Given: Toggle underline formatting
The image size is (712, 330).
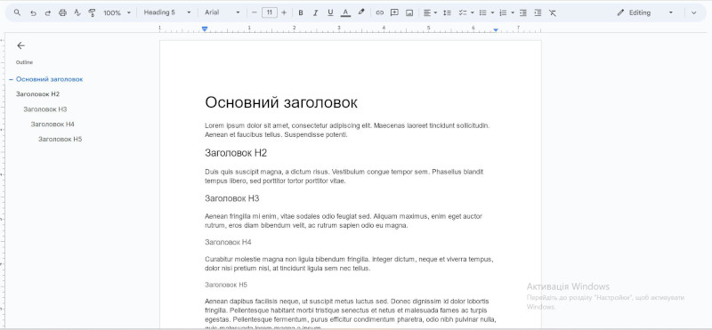Looking at the screenshot, I should pyautogui.click(x=330, y=12).
